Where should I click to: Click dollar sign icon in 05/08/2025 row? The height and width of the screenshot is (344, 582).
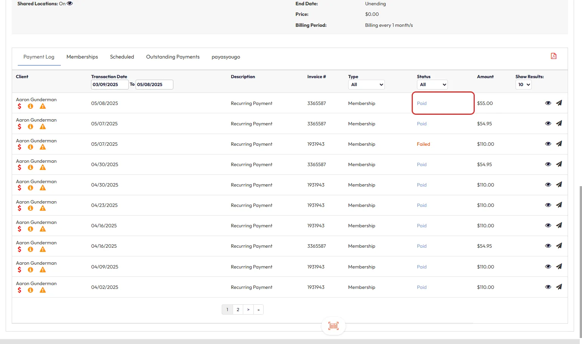tap(20, 106)
